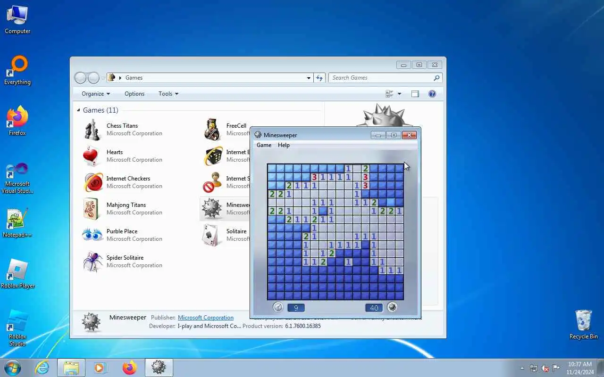Select the Internet Checkers icon
Image resolution: width=604 pixels, height=377 pixels.
[x=93, y=182]
